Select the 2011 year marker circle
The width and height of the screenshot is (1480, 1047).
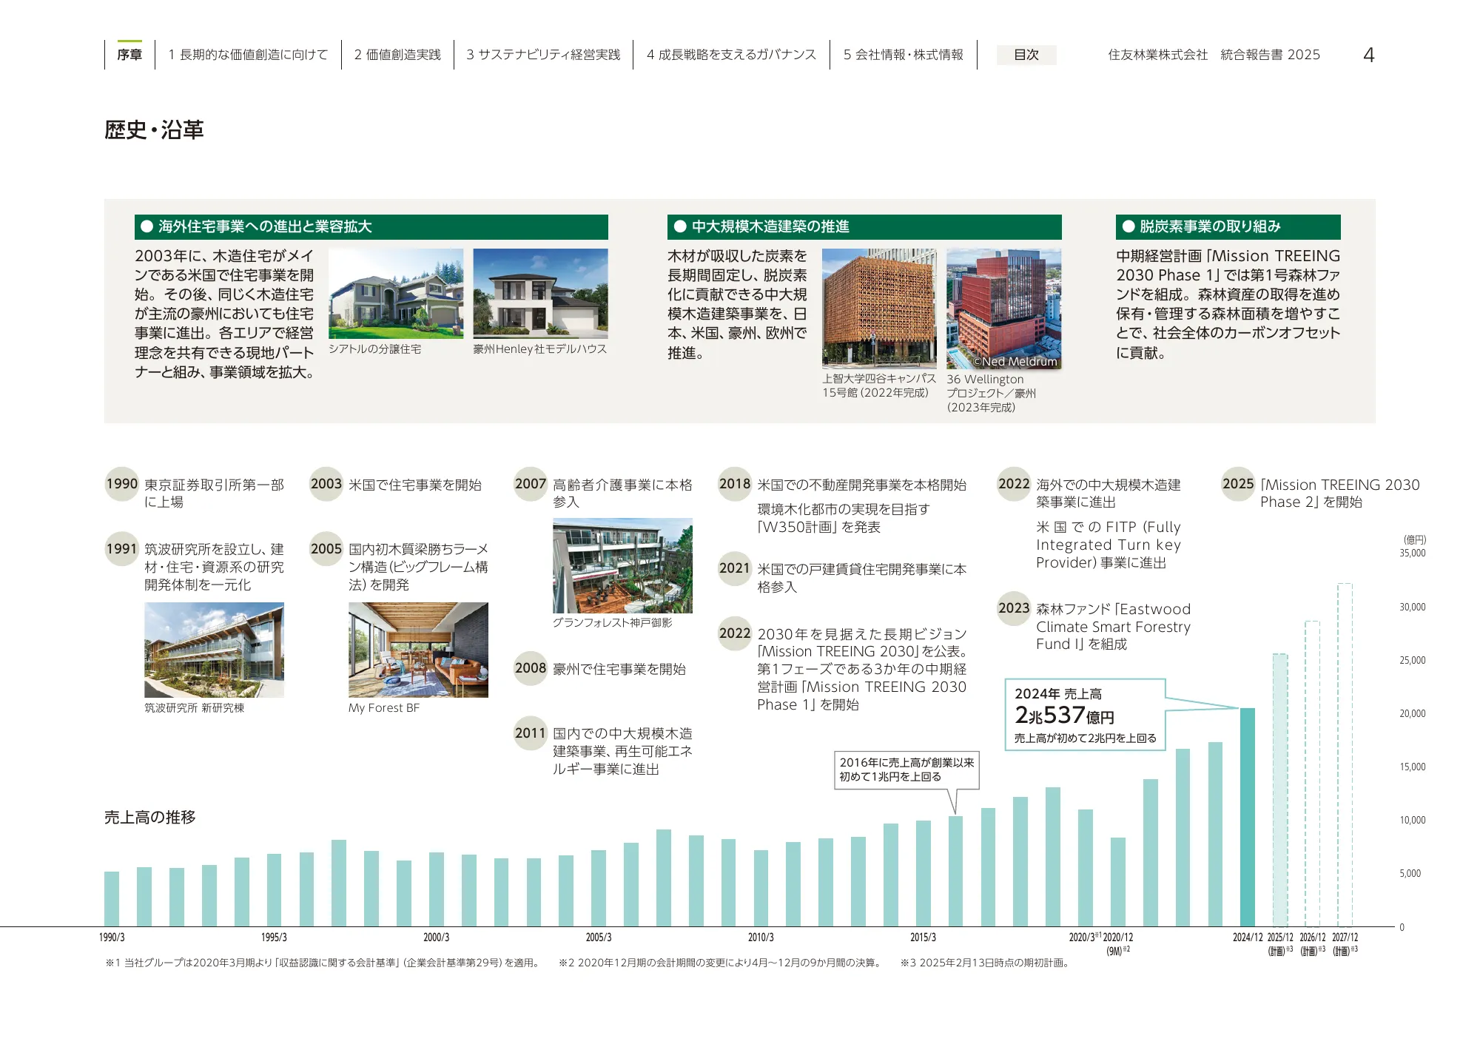530,733
